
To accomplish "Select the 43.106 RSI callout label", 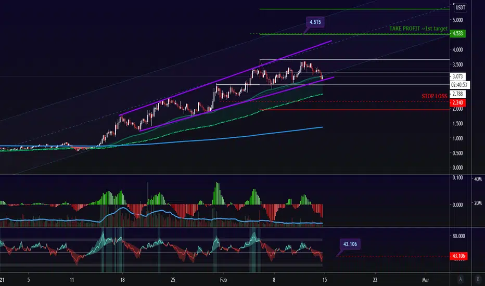I will click(x=350, y=244).
